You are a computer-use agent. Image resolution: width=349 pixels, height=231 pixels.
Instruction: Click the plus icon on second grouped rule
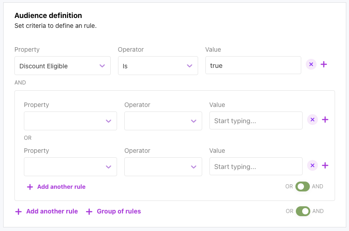[325, 165]
